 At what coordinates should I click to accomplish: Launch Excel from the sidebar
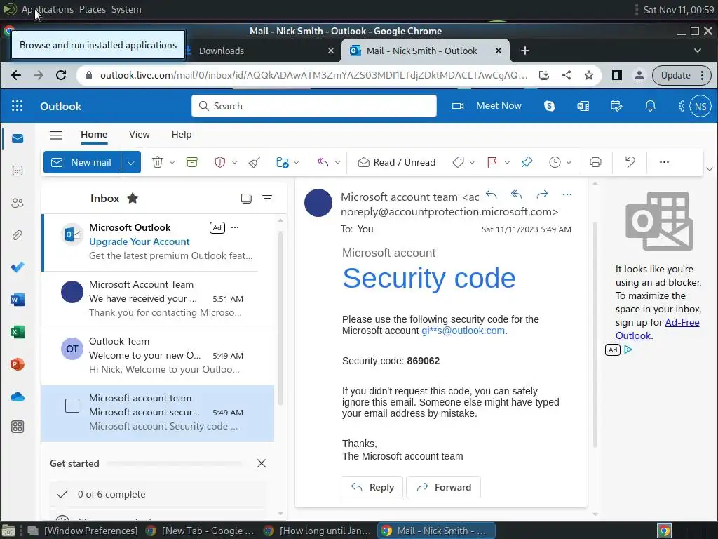click(18, 332)
